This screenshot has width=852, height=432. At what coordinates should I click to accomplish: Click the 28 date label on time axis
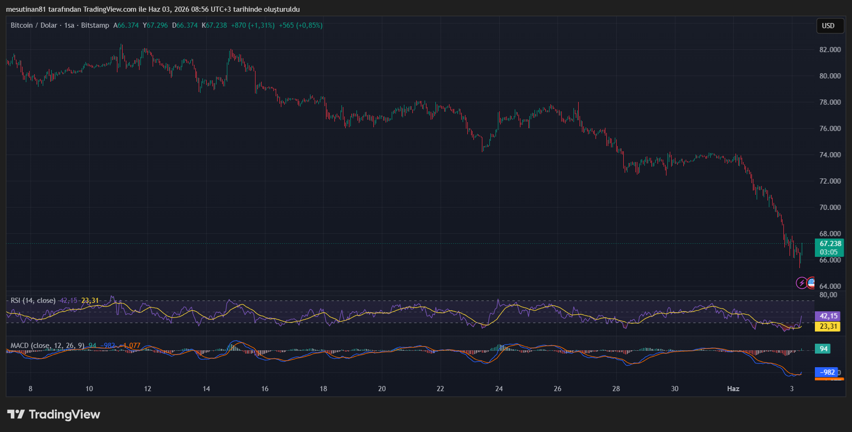[x=616, y=389]
